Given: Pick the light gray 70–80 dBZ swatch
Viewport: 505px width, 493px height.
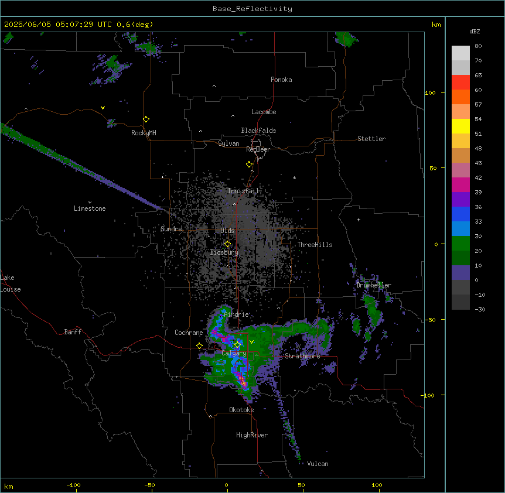Looking at the screenshot, I should point(460,53).
